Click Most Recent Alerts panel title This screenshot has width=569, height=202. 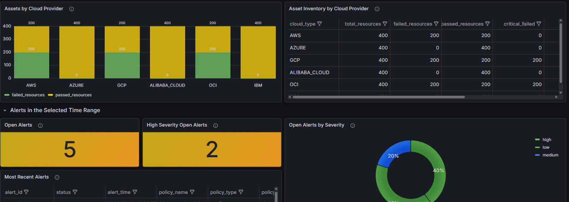(x=27, y=177)
